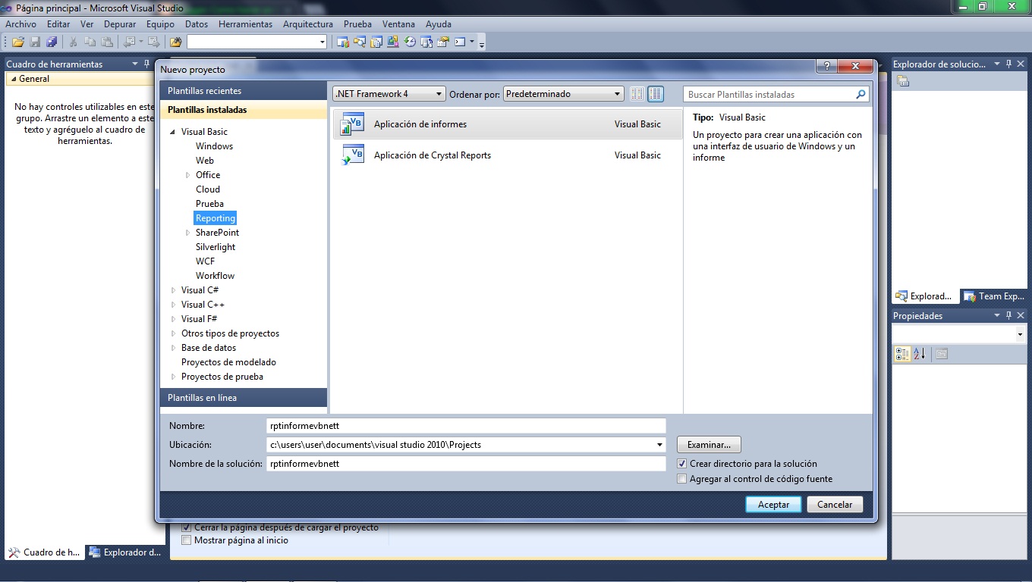The image size is (1032, 582).
Task: Click the Paste toolbar icon
Action: 106,42
